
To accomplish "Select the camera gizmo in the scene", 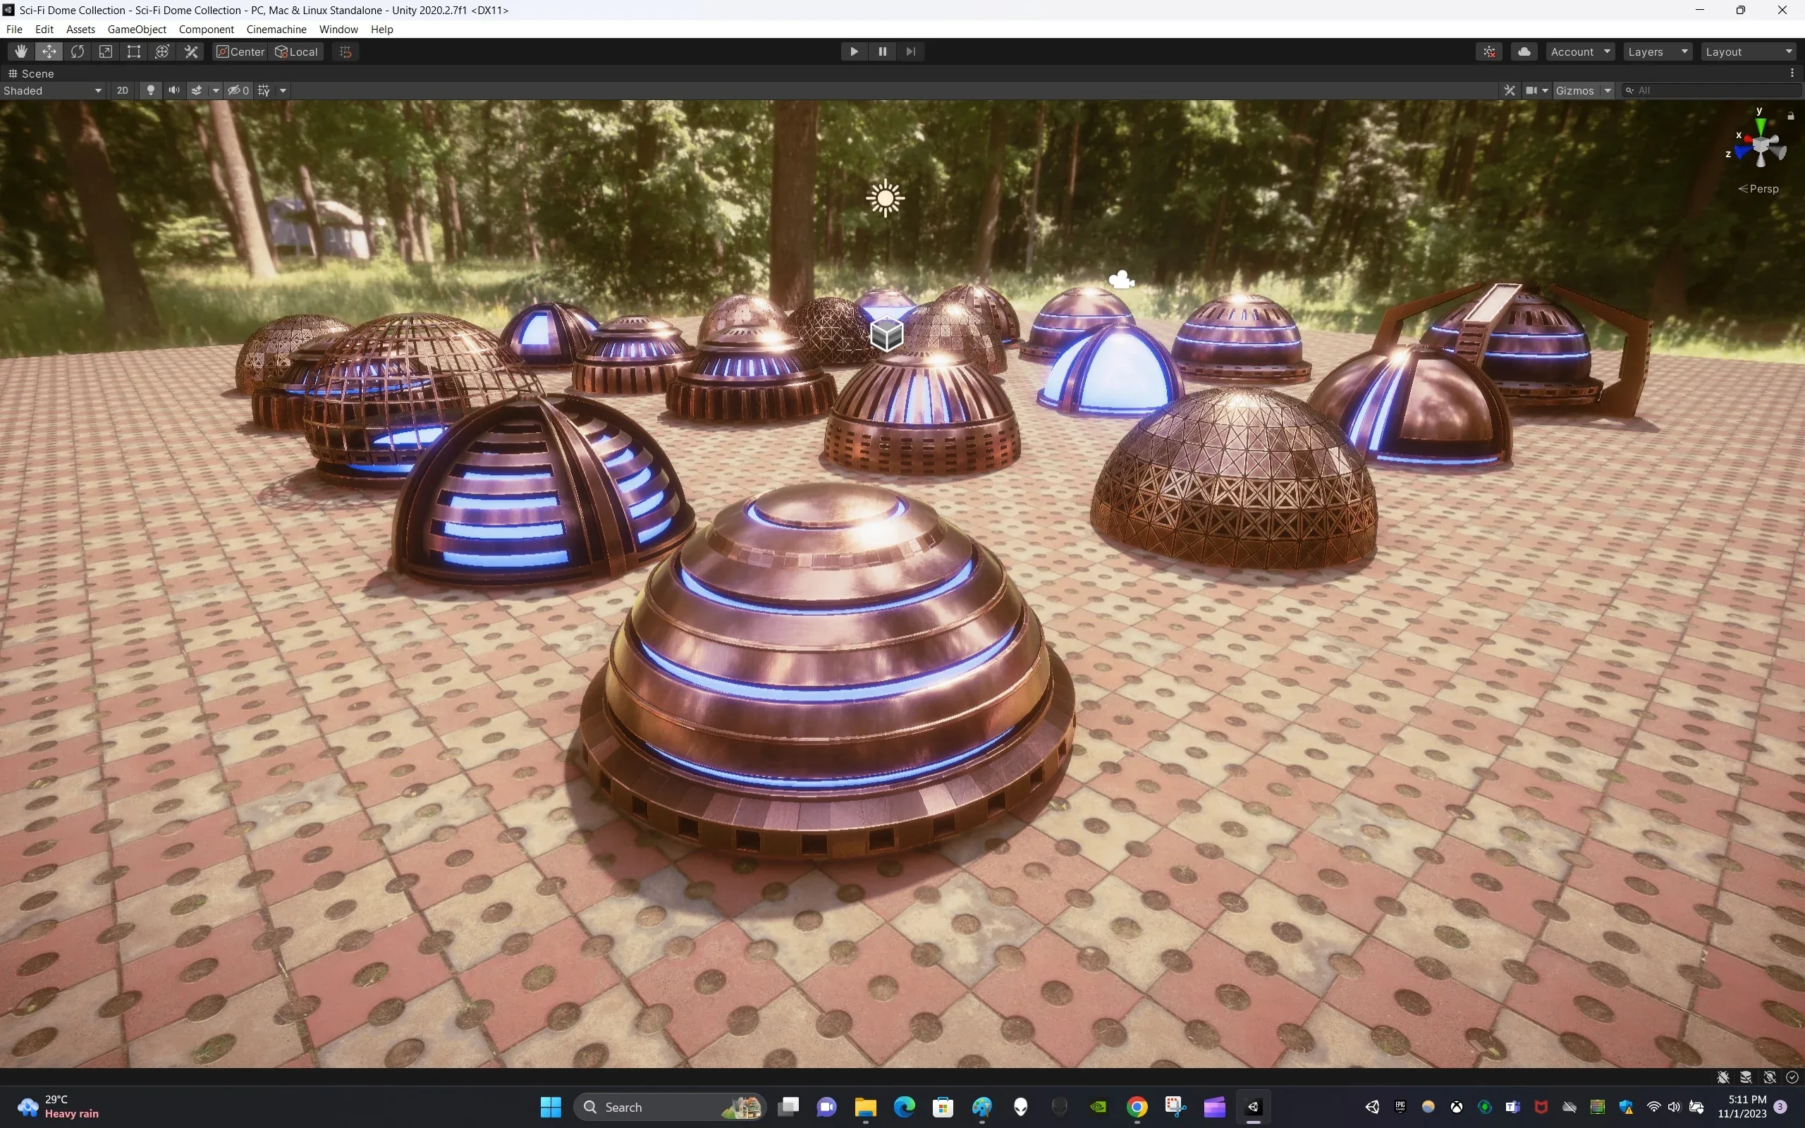I will pos(1122,280).
